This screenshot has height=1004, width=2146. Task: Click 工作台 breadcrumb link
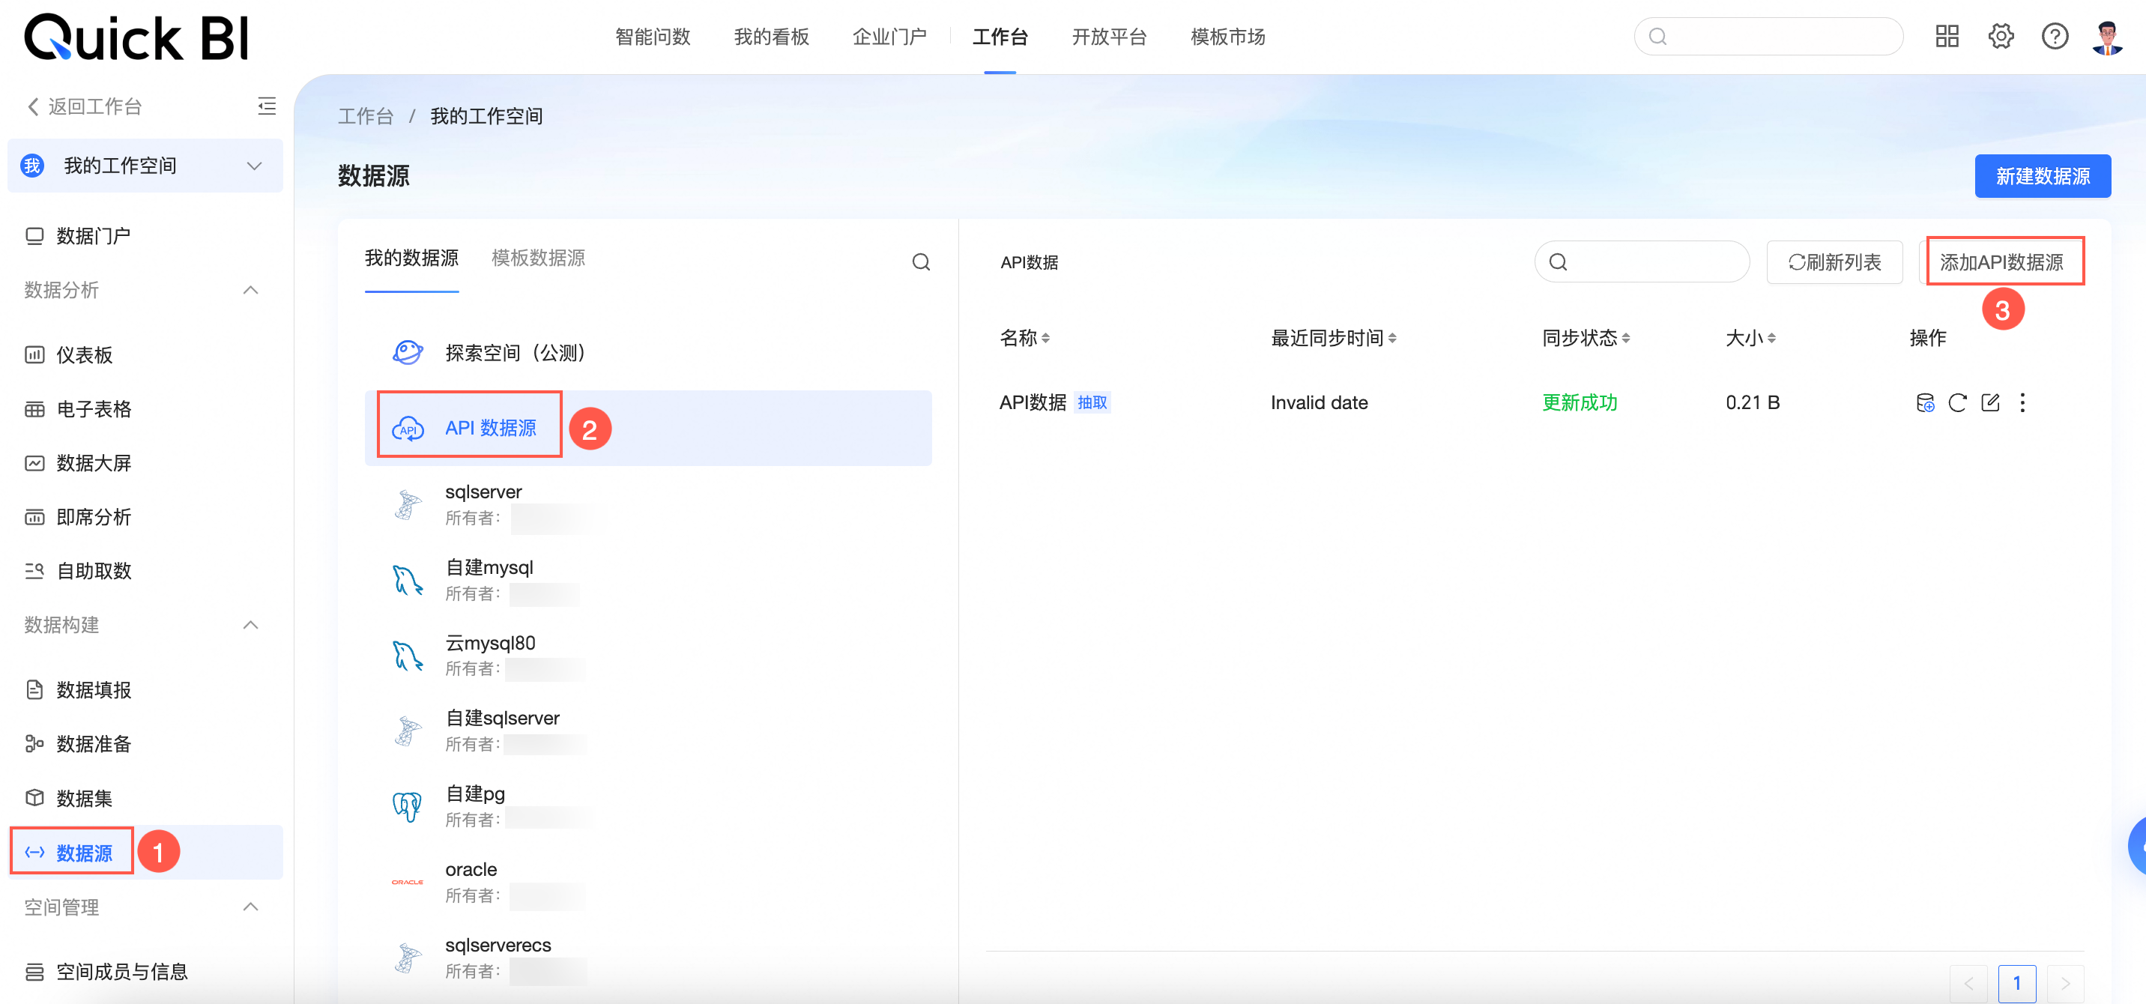pyautogui.click(x=365, y=116)
